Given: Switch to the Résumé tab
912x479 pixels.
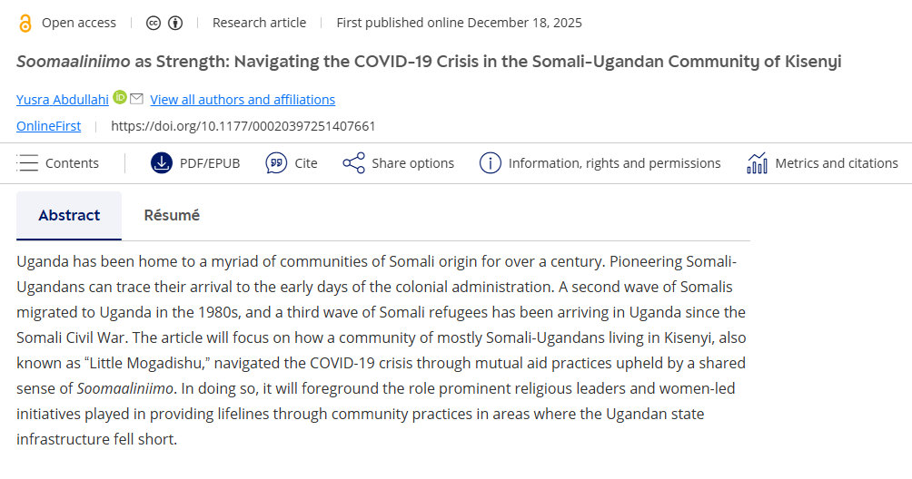Looking at the screenshot, I should (172, 216).
